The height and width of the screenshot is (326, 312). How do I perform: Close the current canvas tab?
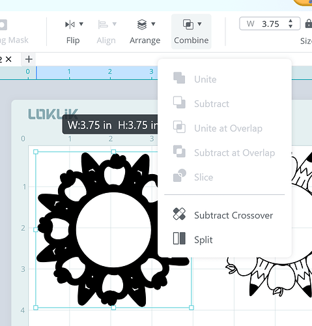click(x=8, y=59)
